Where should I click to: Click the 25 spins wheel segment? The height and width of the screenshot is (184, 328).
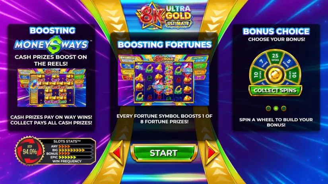click(x=275, y=57)
